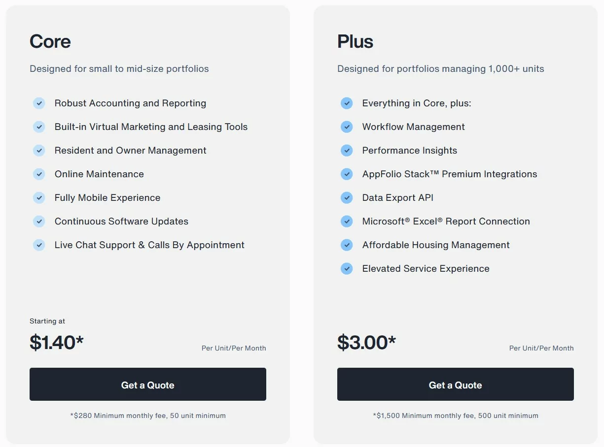
Task: Click checkmark icon next to Data Export API
Action: (347, 198)
